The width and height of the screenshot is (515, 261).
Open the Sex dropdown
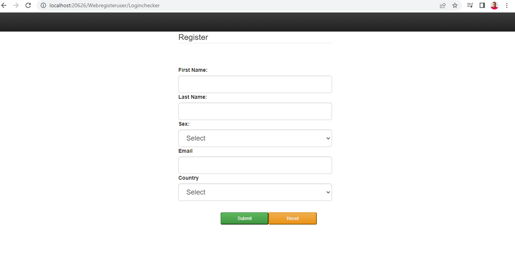click(255, 138)
